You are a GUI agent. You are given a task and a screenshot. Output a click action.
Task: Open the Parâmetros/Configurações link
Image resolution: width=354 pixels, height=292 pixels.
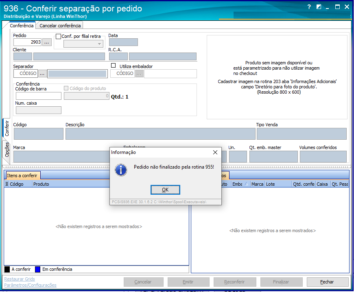pyautogui.click(x=30, y=285)
